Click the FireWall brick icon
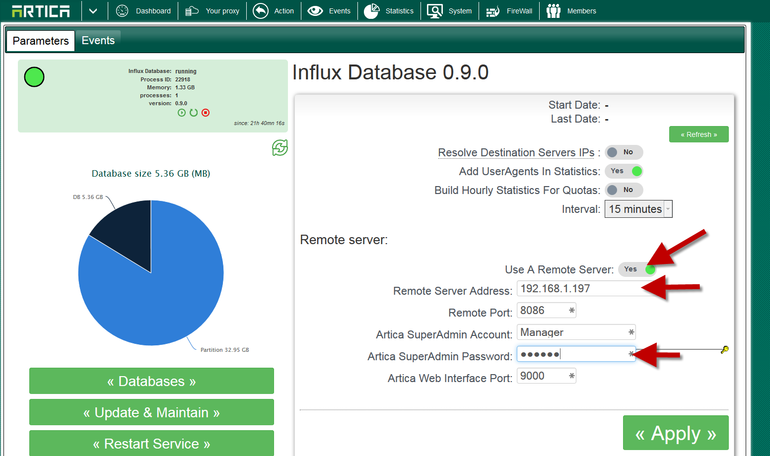 [493, 11]
